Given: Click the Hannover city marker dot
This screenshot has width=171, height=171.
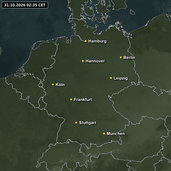Looking at the screenshot, I should point(83,61).
